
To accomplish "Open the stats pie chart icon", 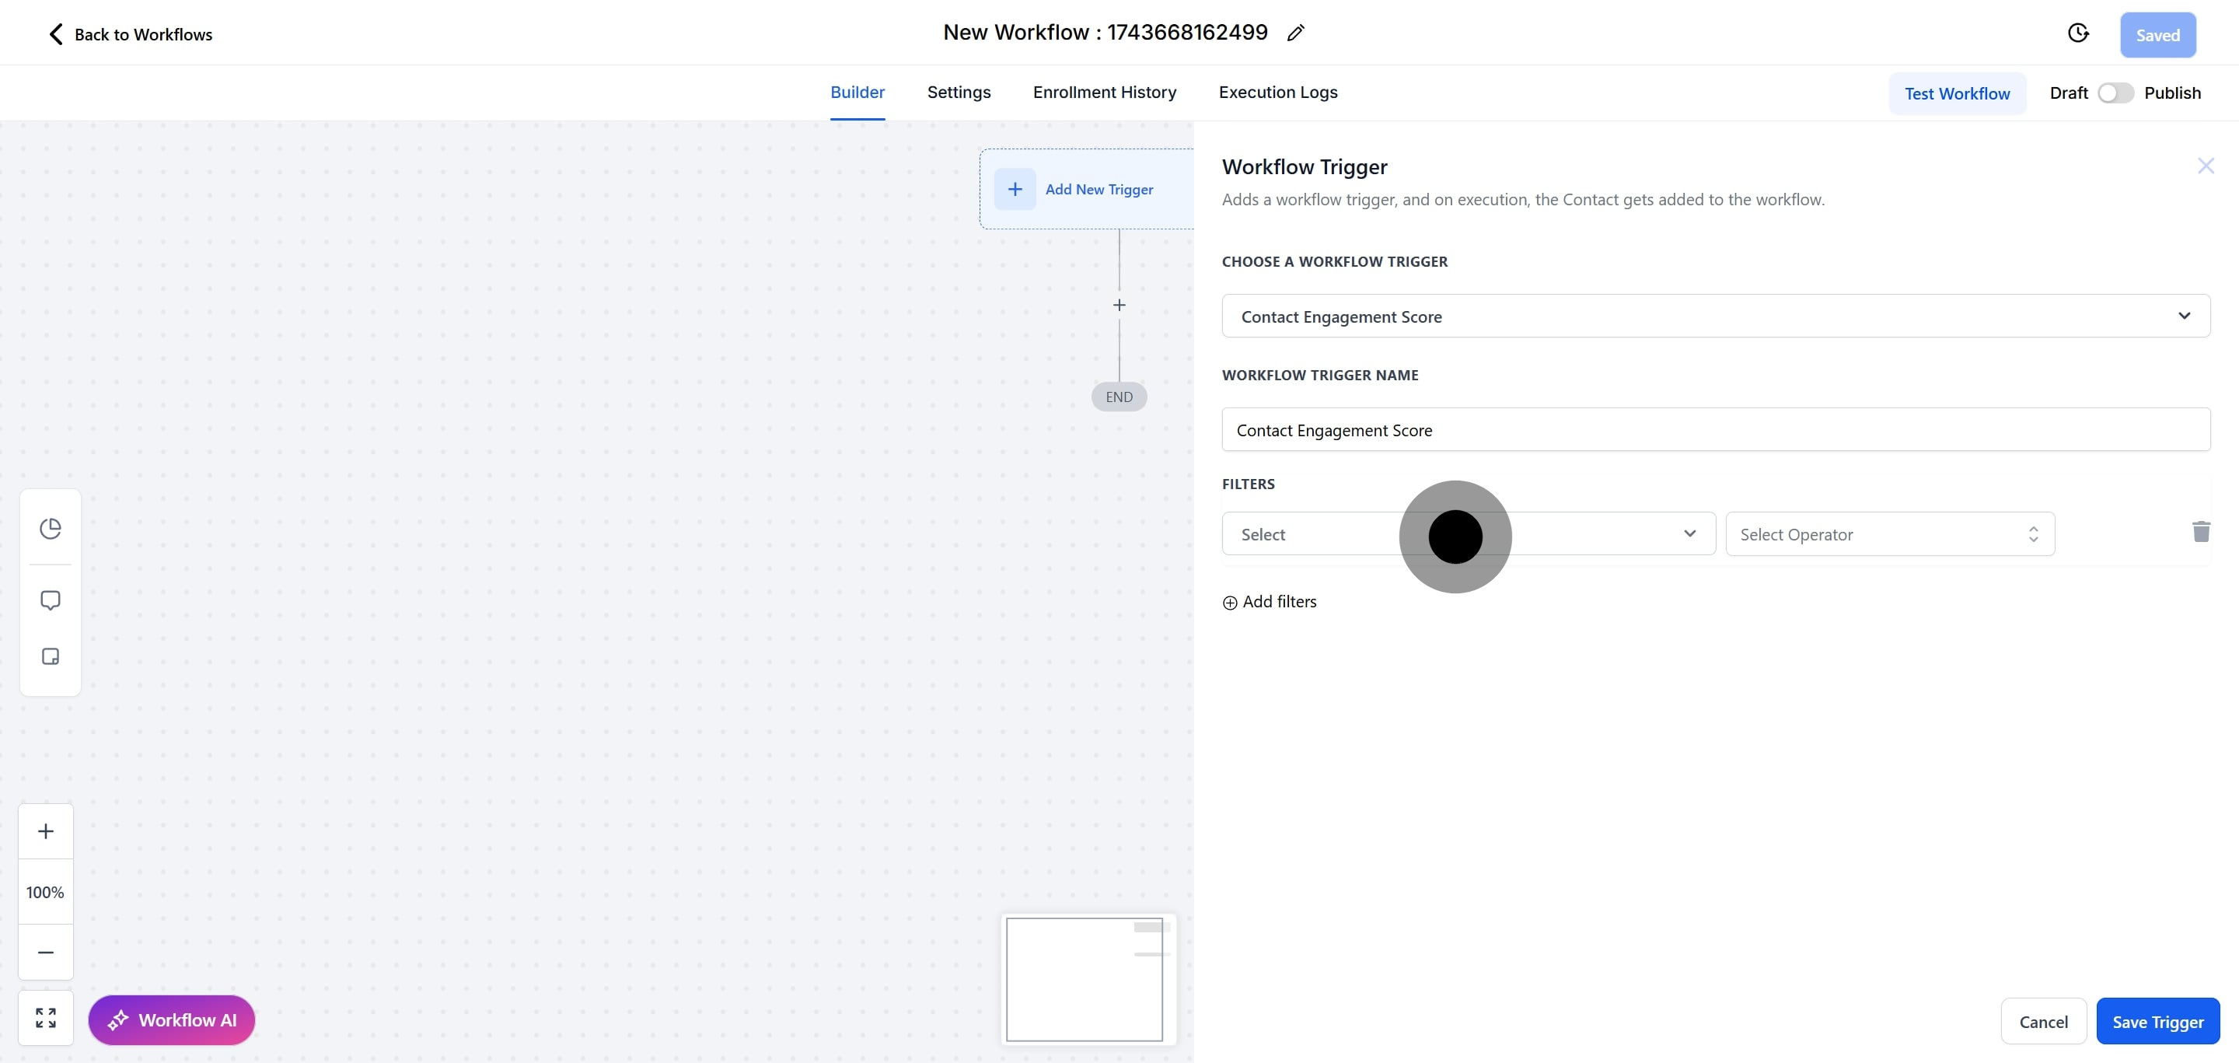I will (x=51, y=529).
